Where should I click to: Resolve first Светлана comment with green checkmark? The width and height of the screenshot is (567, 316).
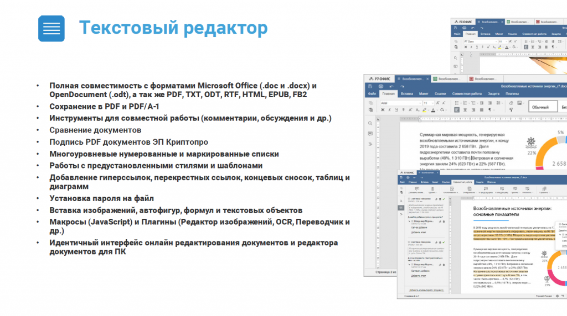pyautogui.click(x=444, y=199)
